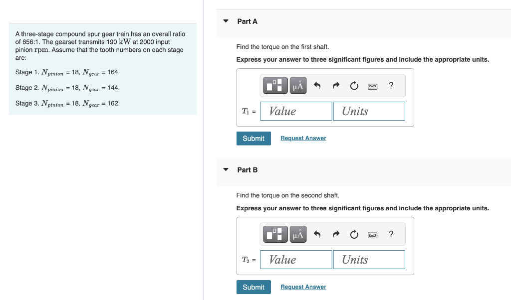Click the μÅ units icon in Part A toolbar
The height and width of the screenshot is (300, 511).
[x=297, y=85]
